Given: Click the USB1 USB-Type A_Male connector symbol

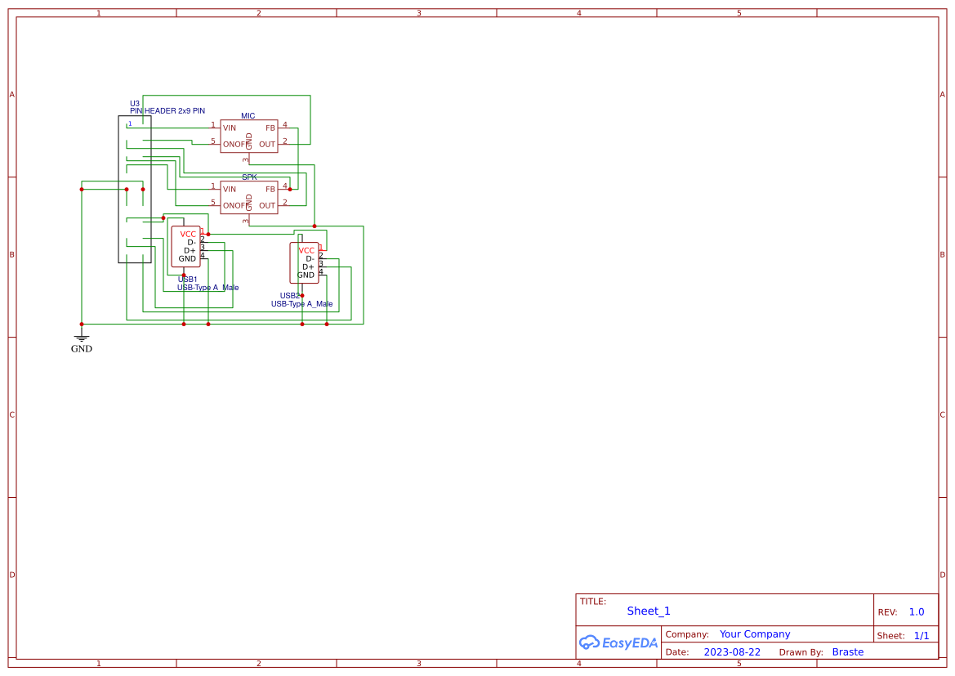Looking at the screenshot, I should [x=185, y=246].
